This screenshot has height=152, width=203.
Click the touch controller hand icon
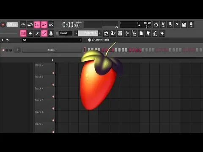click(x=162, y=33)
